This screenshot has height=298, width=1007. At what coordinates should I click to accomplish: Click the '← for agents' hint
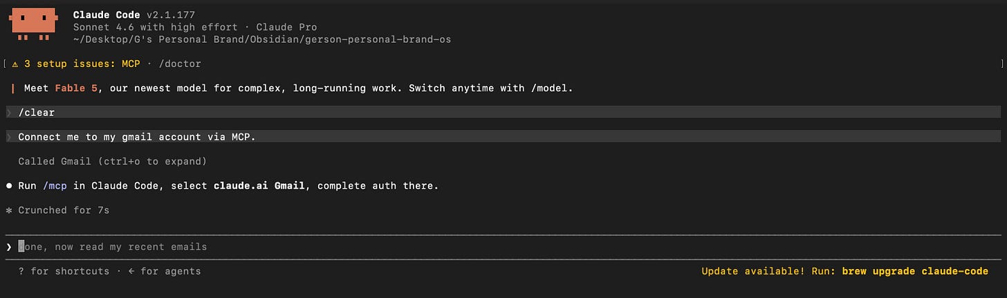[x=165, y=271]
